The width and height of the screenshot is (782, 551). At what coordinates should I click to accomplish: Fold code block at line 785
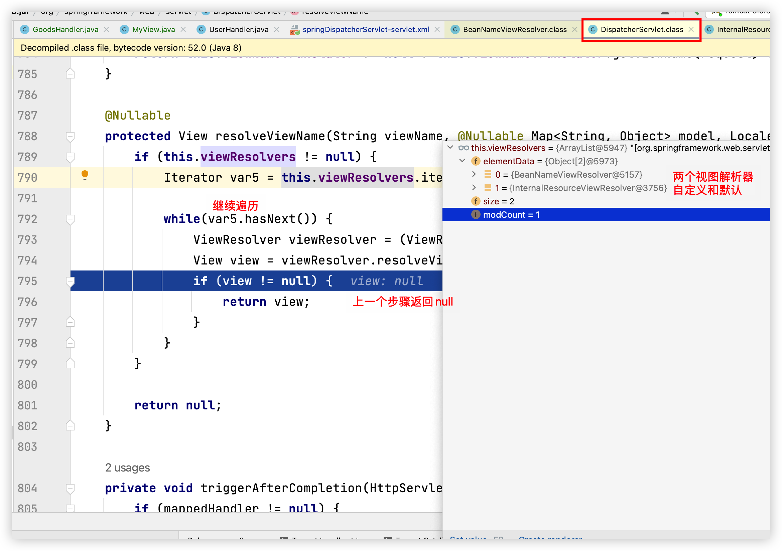tap(70, 74)
